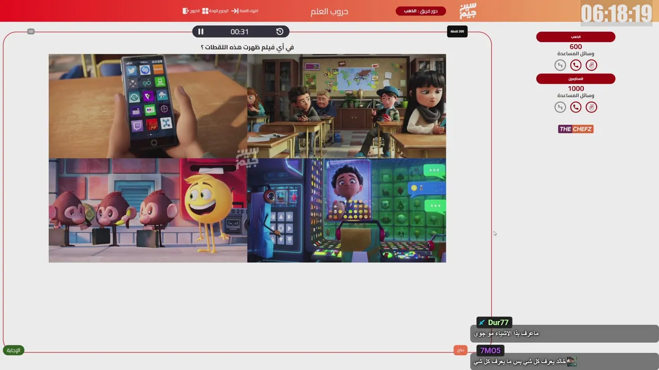Click chat username 7MO5

490,350
